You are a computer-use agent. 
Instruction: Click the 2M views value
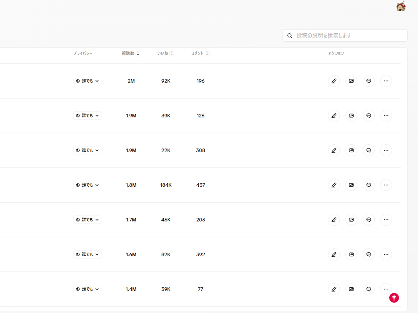click(x=131, y=81)
